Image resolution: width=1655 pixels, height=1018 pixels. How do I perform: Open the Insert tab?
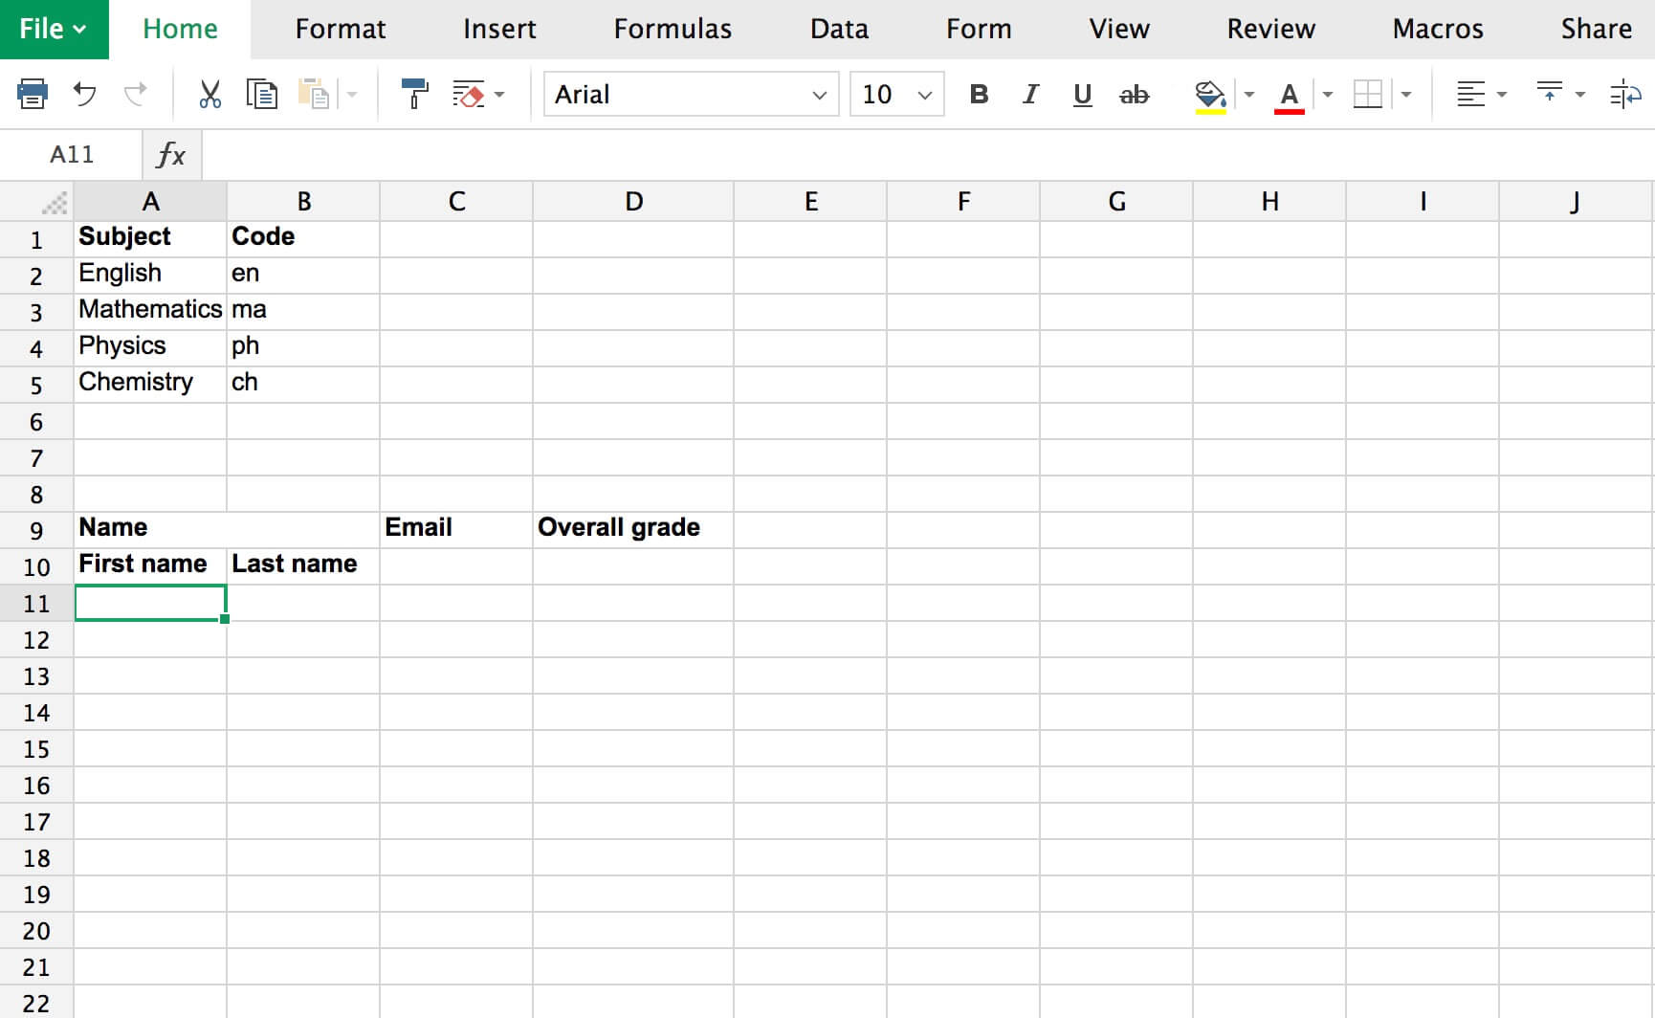(499, 29)
